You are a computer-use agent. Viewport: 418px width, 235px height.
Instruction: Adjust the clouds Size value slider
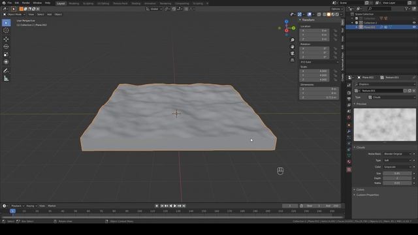pyautogui.click(x=397, y=174)
